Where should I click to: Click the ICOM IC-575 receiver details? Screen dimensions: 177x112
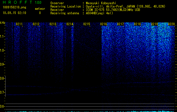click(113, 10)
